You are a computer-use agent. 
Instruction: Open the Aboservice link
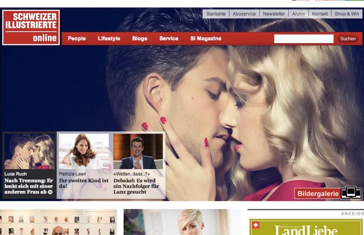(244, 14)
